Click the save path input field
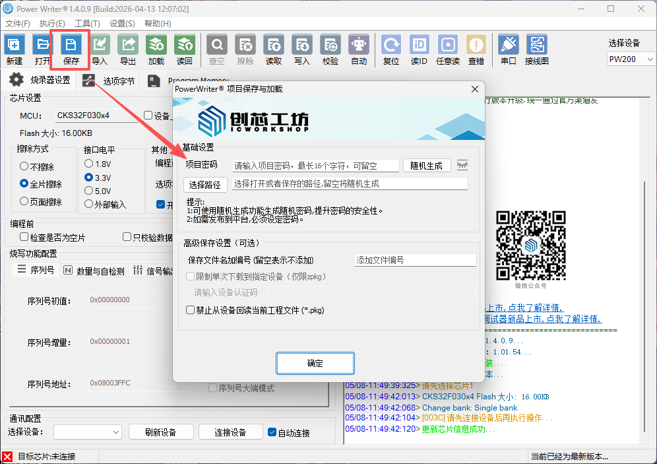Viewport: 657px width, 464px height. [x=350, y=183]
